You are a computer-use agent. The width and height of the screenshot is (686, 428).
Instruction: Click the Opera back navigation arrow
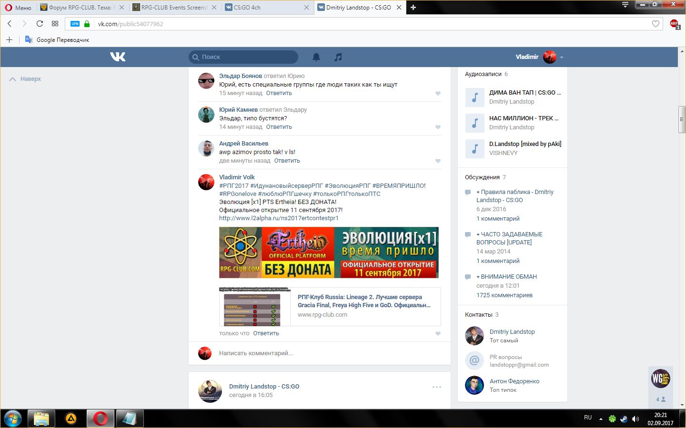click(10, 24)
